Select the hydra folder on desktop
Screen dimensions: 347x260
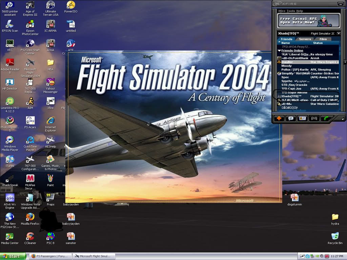(335, 219)
